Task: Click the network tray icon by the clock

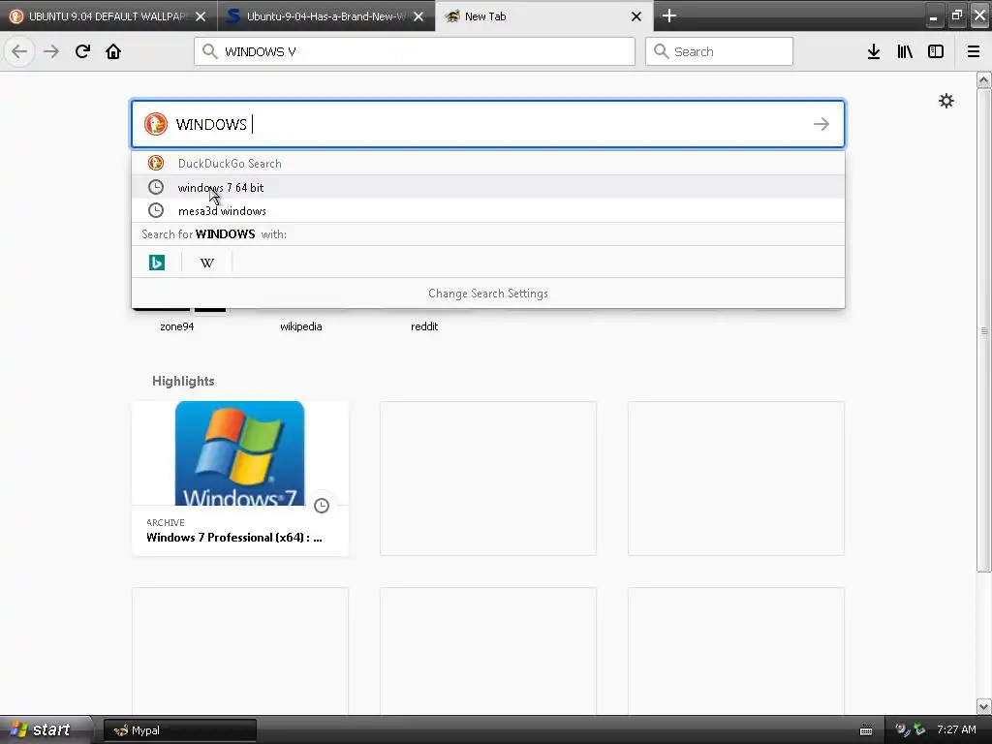Action: click(920, 729)
